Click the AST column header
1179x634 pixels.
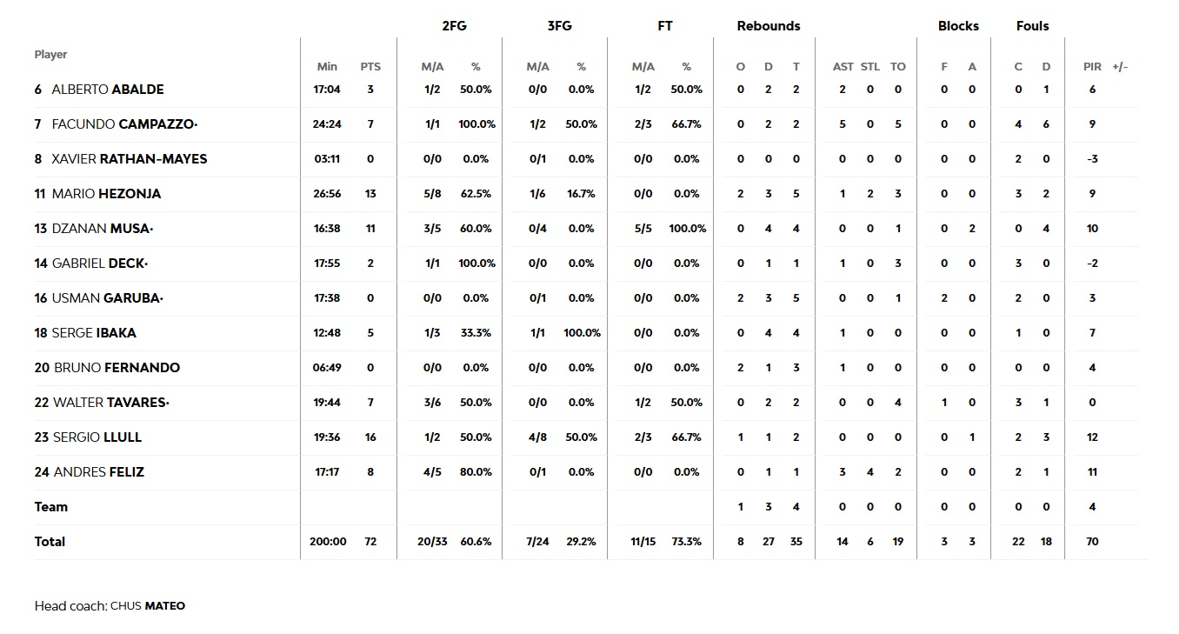click(x=843, y=67)
